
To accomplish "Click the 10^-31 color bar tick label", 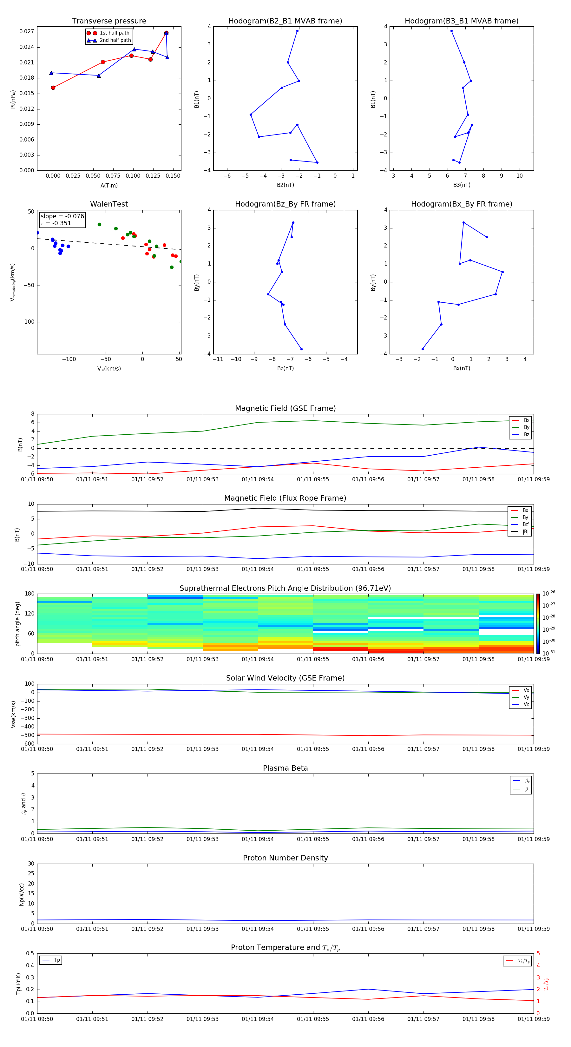I will 549,653.
